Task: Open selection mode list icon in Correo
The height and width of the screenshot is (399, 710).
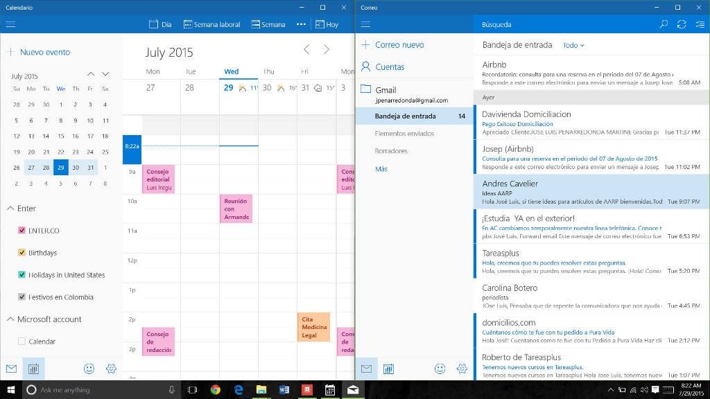Action: coord(700,24)
